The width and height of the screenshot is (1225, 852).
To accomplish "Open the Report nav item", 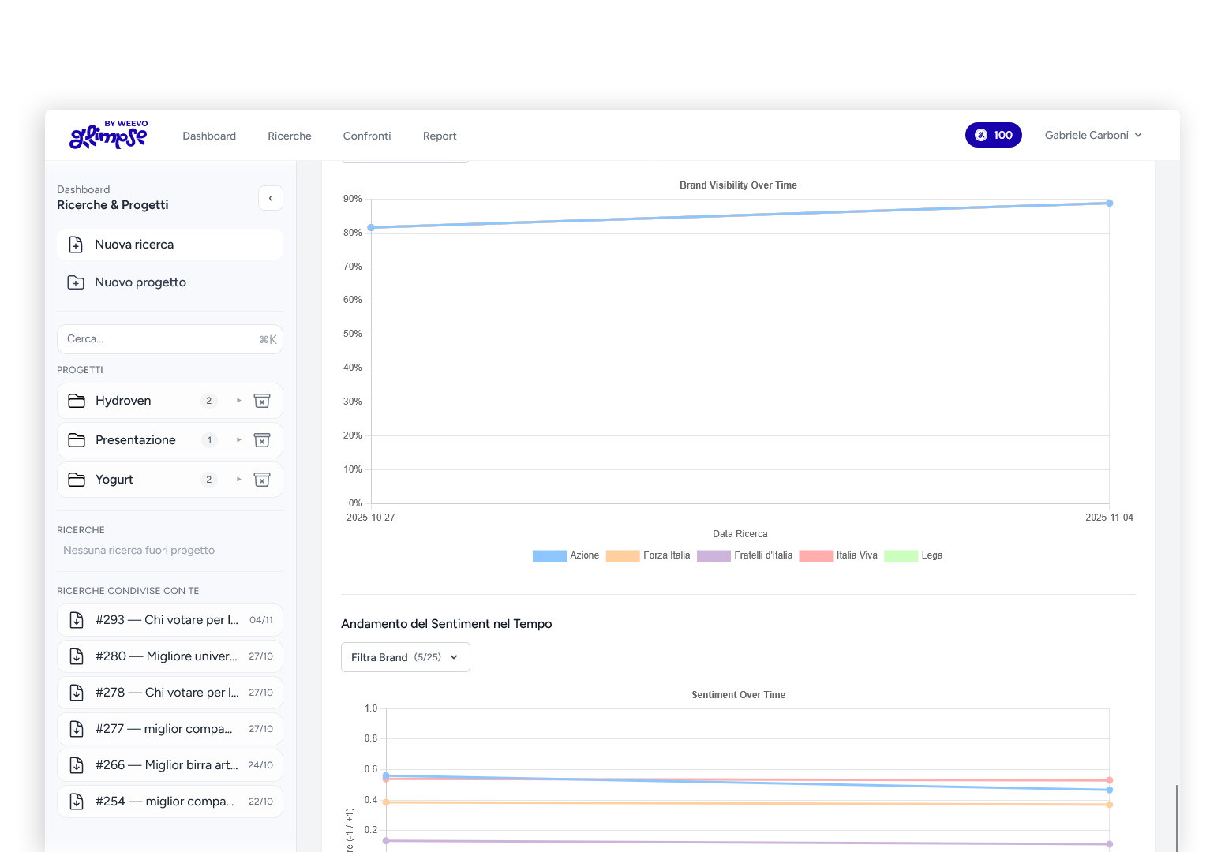I will [439, 136].
